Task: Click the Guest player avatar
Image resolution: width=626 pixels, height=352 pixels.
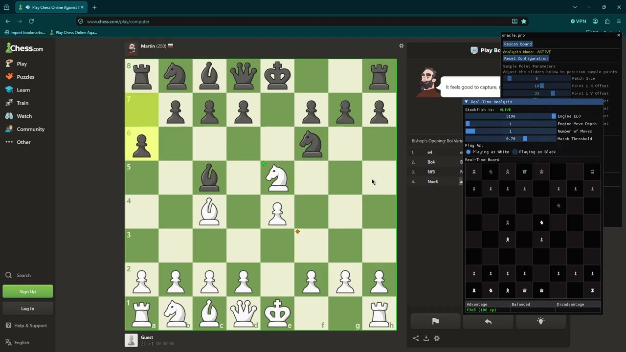Action: pos(131,340)
